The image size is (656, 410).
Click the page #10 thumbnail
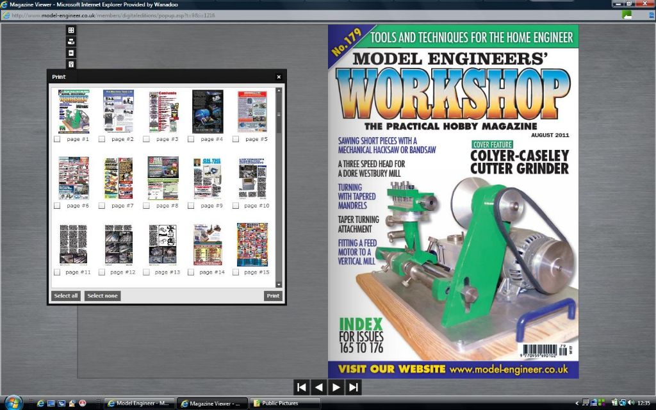[x=252, y=178]
